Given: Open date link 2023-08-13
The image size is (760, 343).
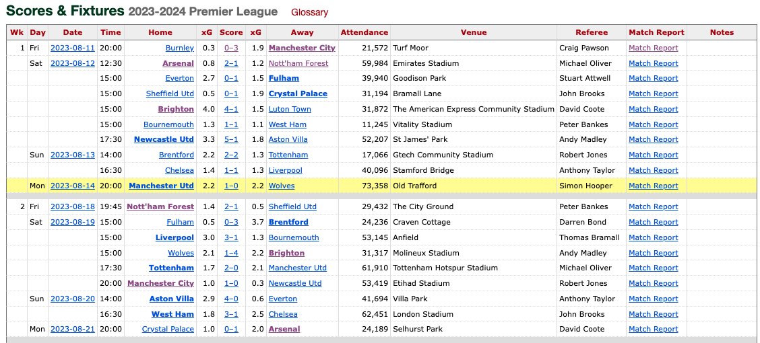Looking at the screenshot, I should pos(73,155).
